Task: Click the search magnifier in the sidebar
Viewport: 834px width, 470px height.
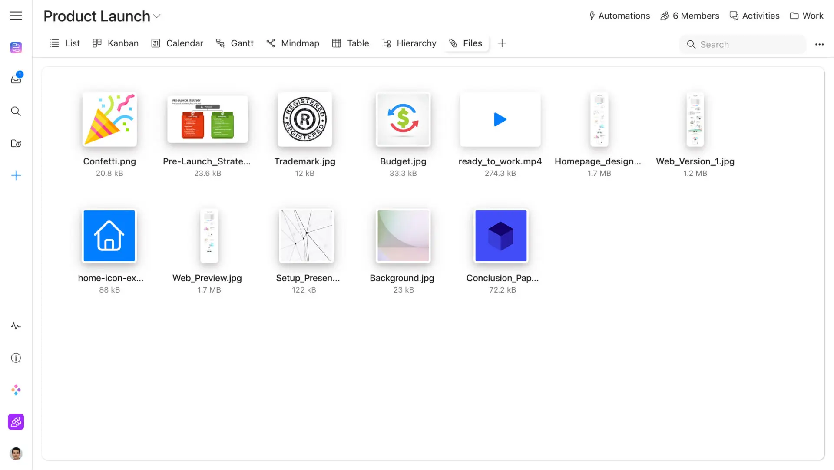Action: tap(16, 112)
